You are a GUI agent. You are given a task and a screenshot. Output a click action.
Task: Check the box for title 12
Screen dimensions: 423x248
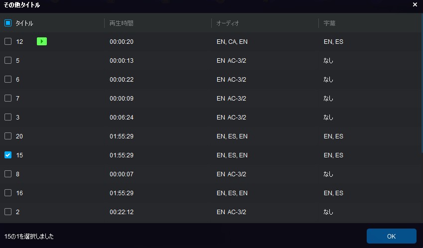point(8,41)
